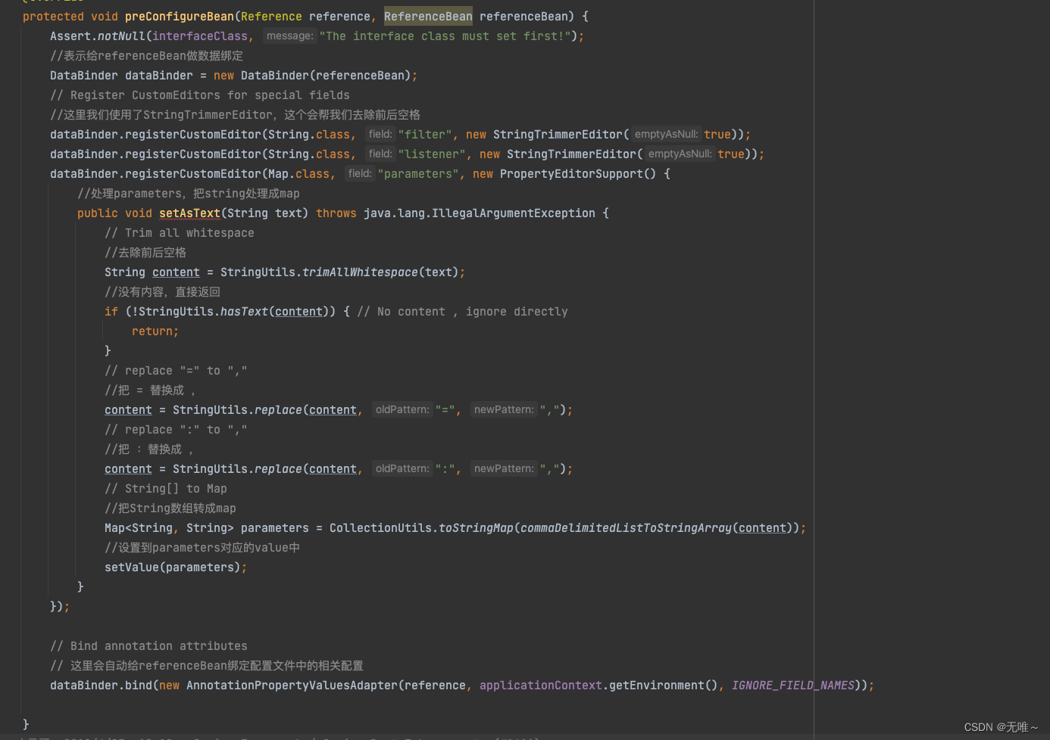Click the getEnvironment() call

coord(664,686)
